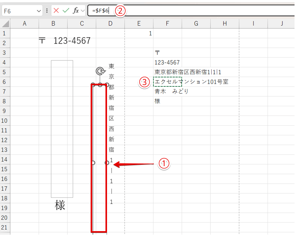Click right-middle sizing handle of selected text box
The width and height of the screenshot is (300, 235).
107,163
